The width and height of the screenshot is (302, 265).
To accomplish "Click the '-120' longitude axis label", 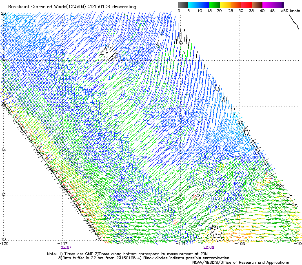I will tap(4, 244).
